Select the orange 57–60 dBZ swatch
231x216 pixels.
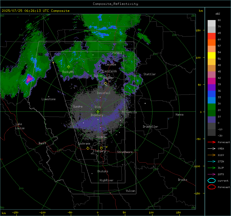tap(211, 42)
